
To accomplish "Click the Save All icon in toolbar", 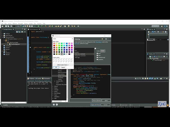I will click(8, 26).
